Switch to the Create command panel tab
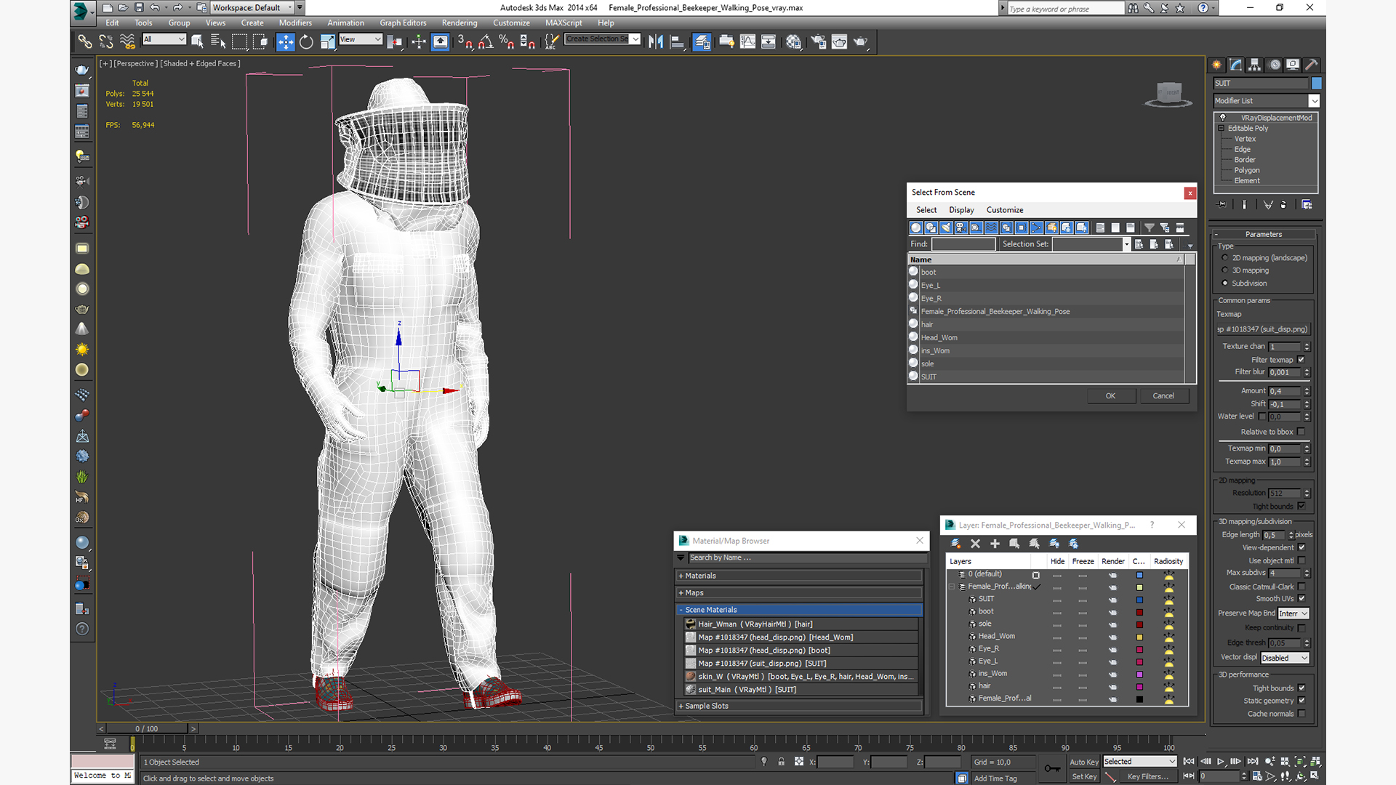Viewport: 1396px width, 785px height. pos(1216,65)
